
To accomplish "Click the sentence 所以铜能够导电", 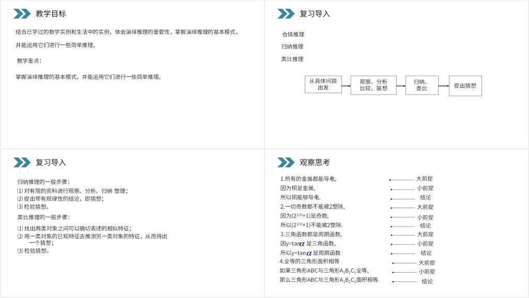I will coord(300,197).
